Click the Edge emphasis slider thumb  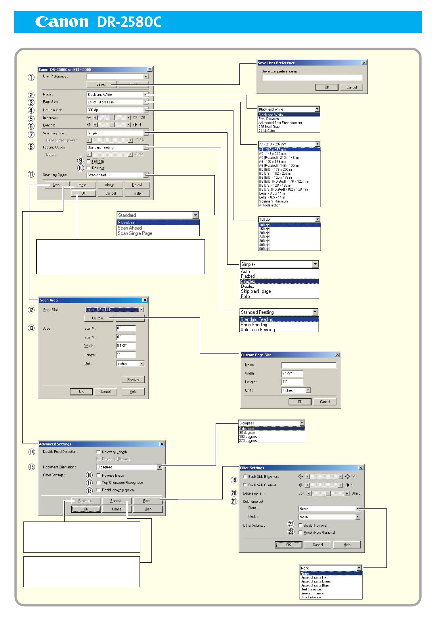tap(328, 494)
